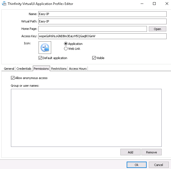This screenshot has width=171, height=169.
Task: Click the Easy-IP profile icon preview
Action: pyautogui.click(x=45, y=48)
